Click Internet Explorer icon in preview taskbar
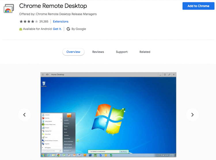Image resolution: width=216 pixels, height=160 pixels. click(48, 155)
